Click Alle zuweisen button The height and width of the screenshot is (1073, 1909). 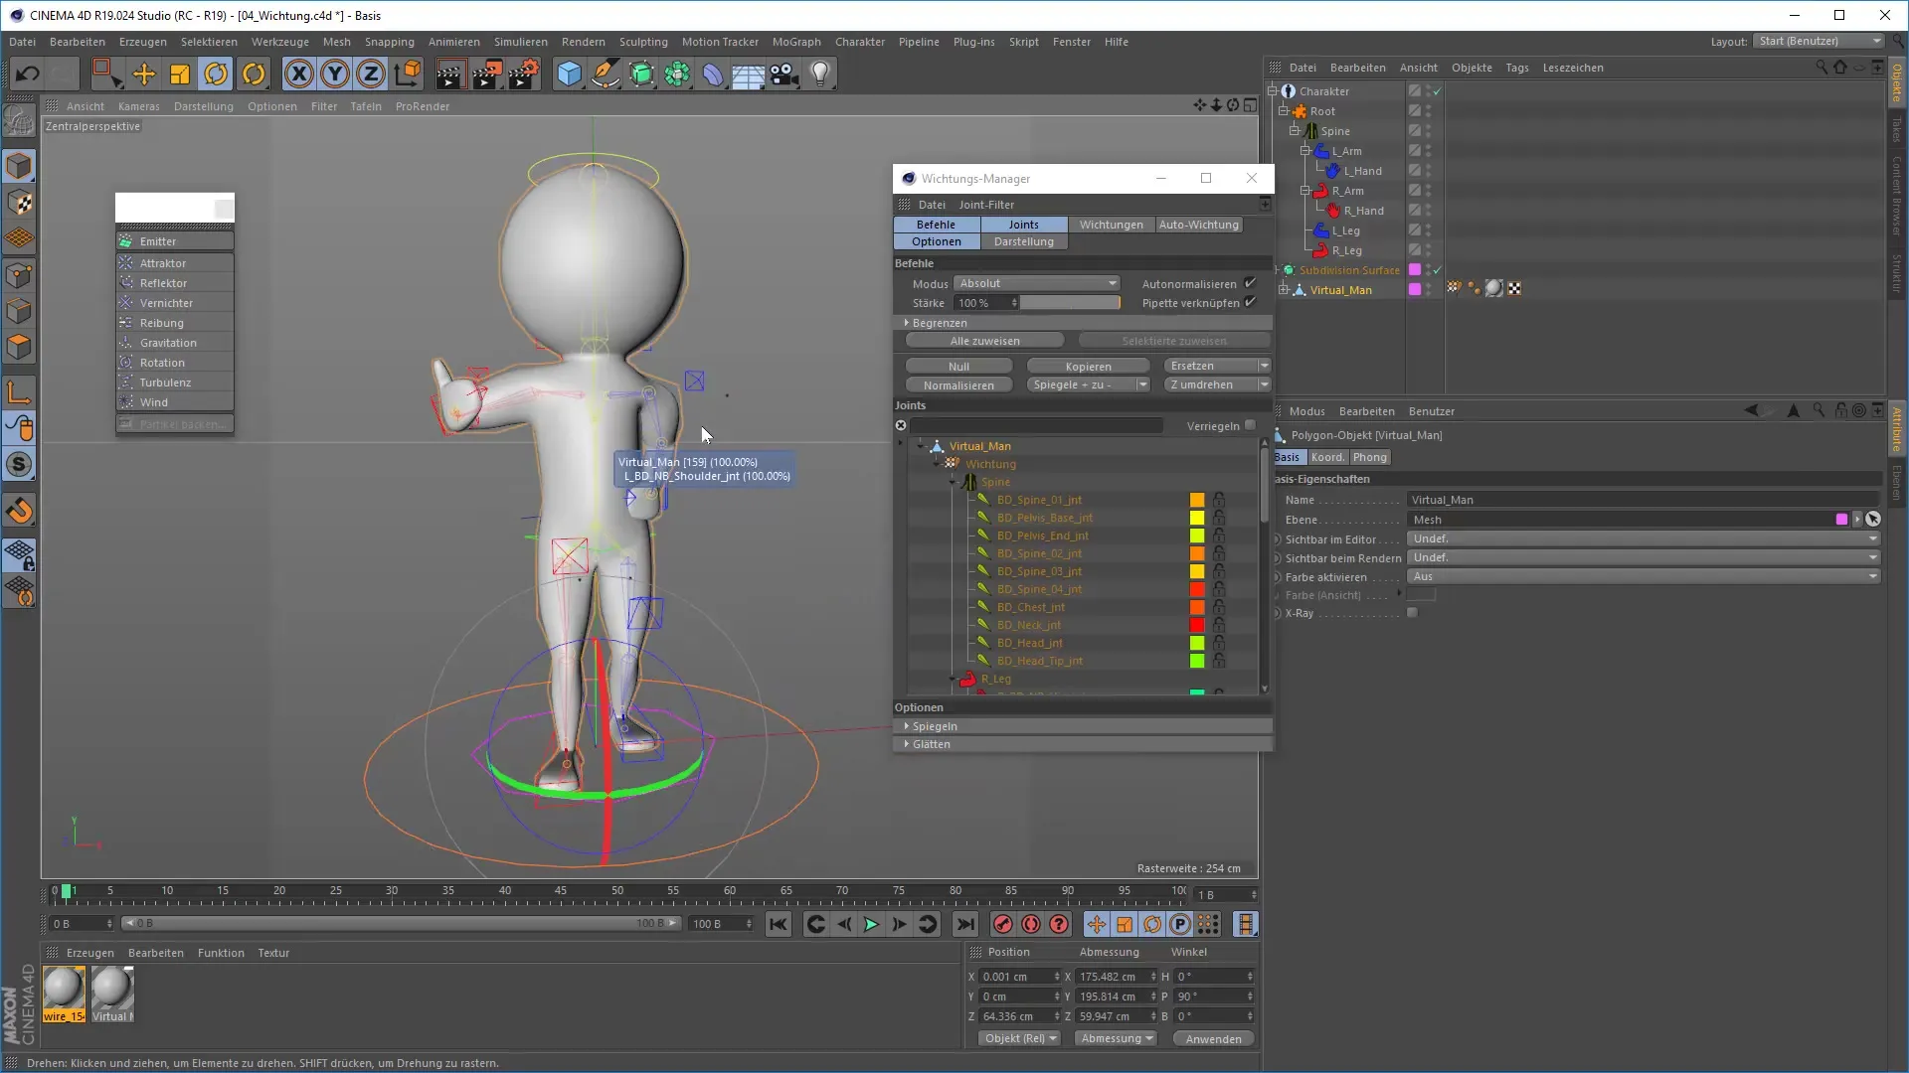click(984, 341)
